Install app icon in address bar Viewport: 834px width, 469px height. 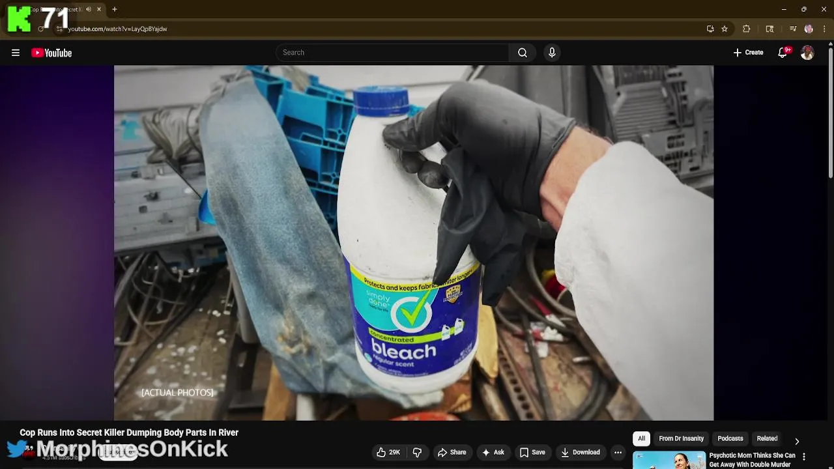tap(710, 29)
